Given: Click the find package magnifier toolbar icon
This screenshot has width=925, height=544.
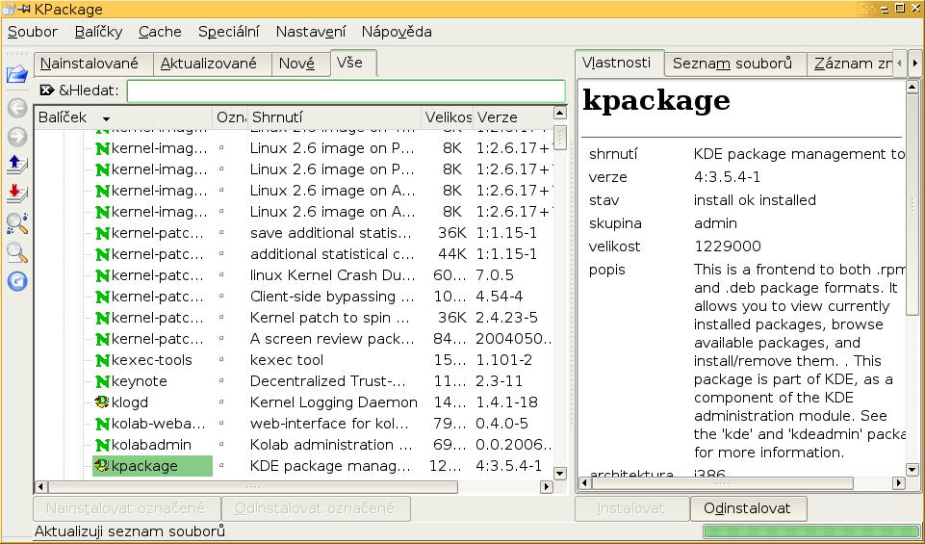Looking at the screenshot, I should click(17, 223).
